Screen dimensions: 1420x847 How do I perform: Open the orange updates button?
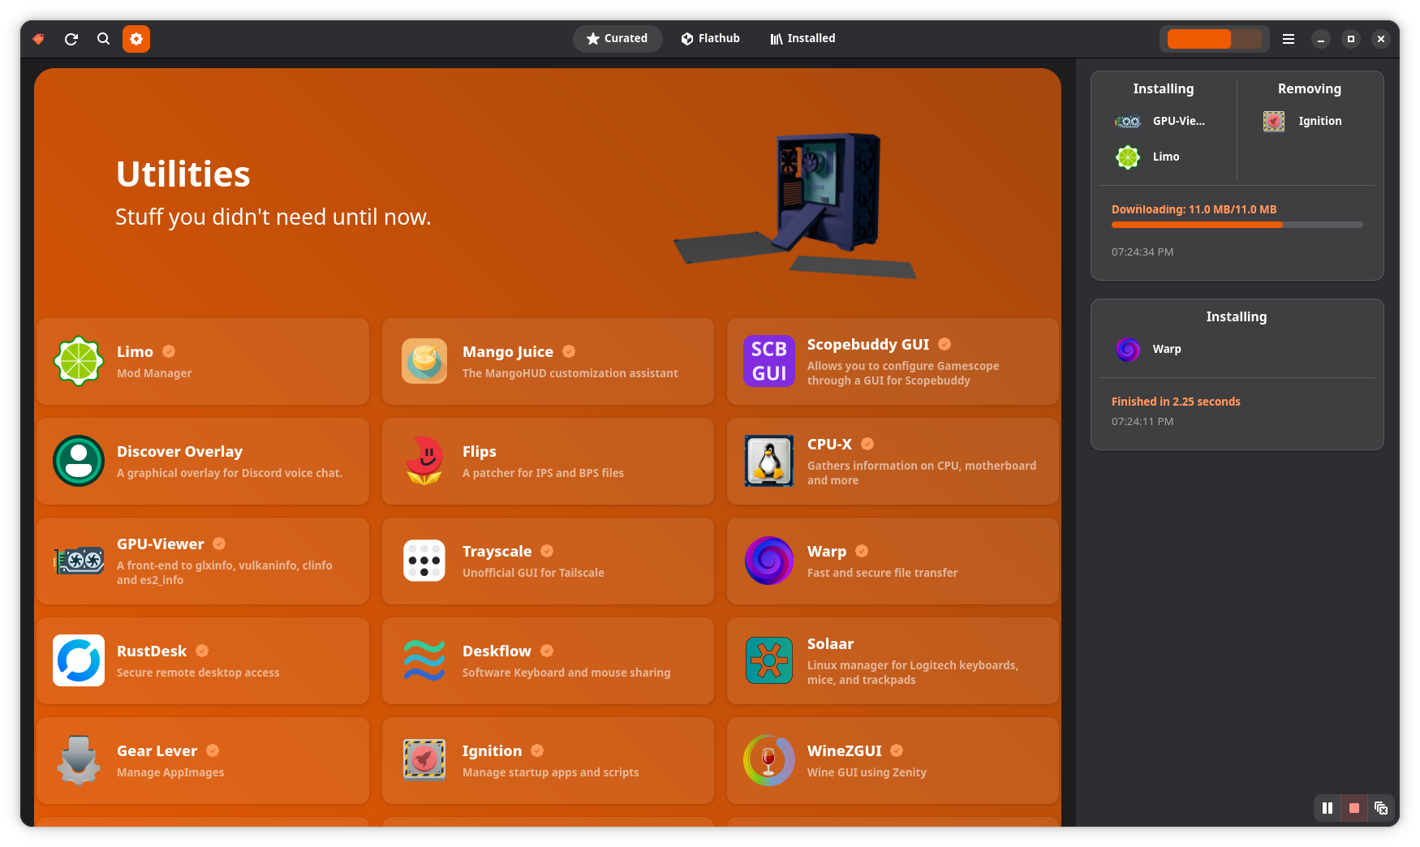point(136,39)
